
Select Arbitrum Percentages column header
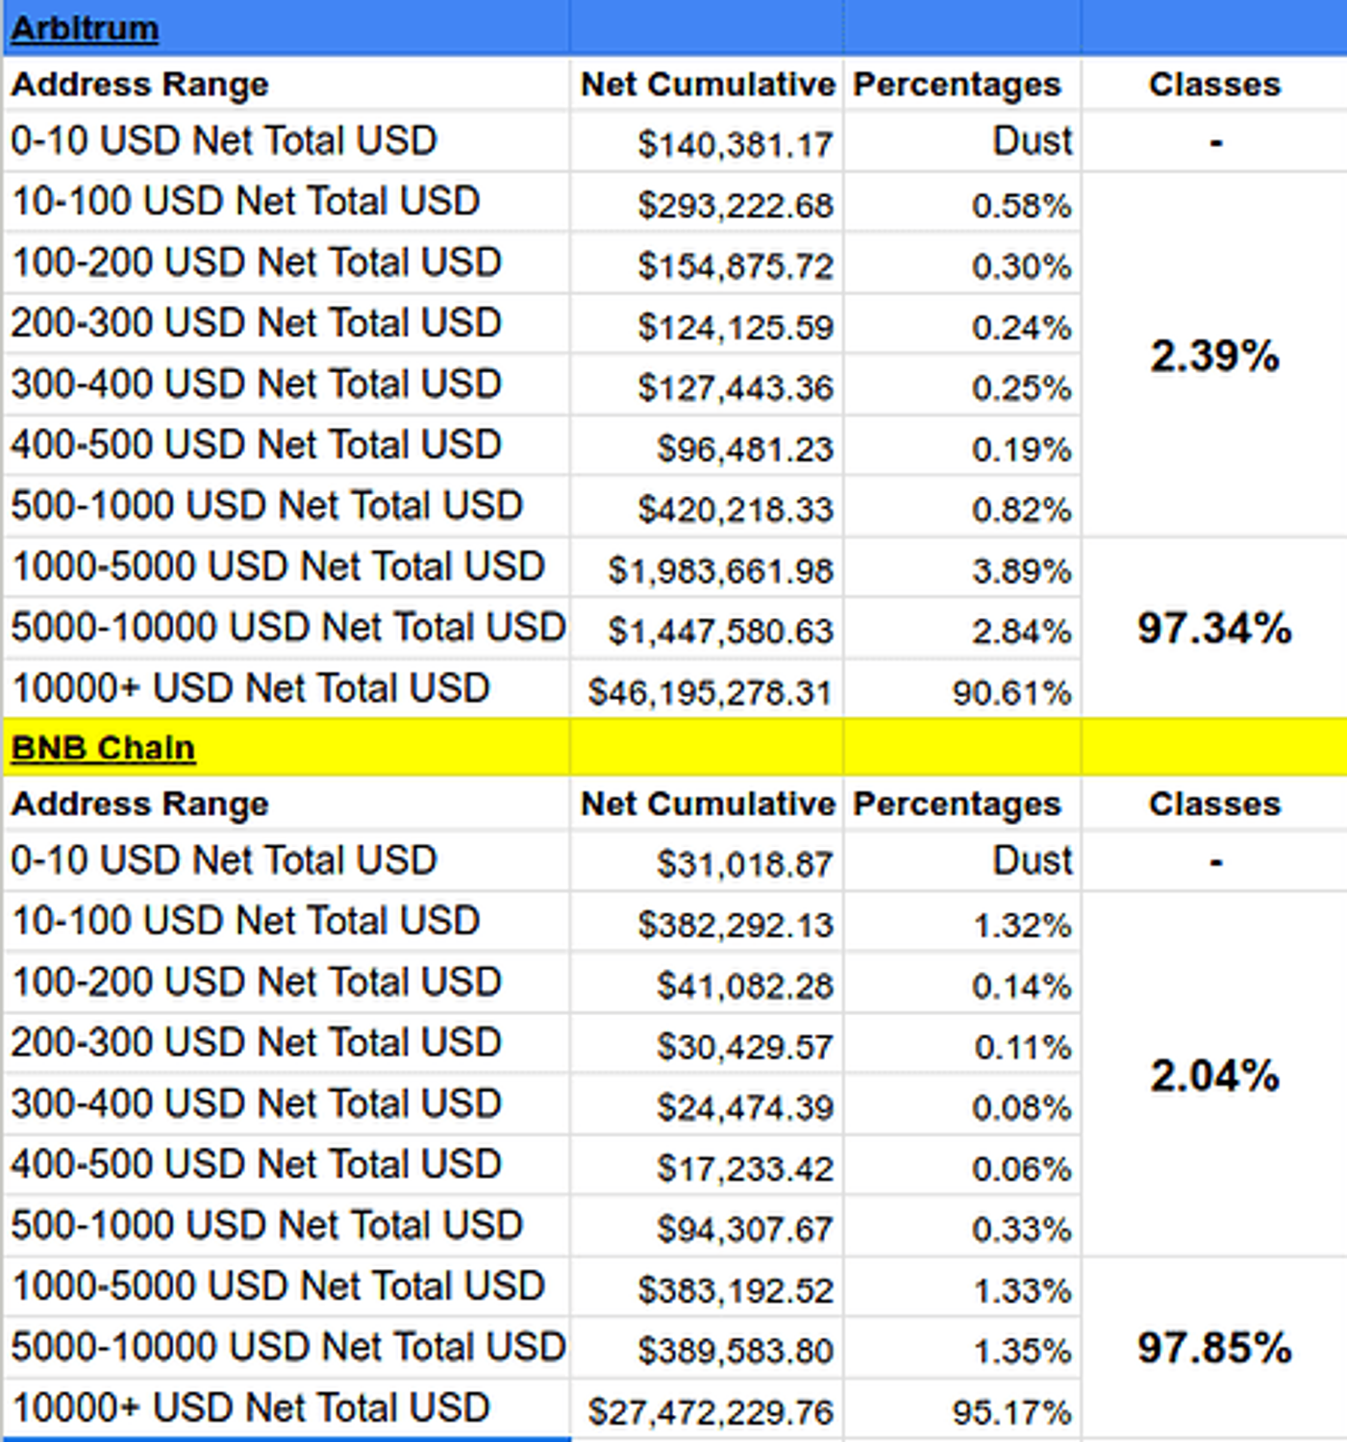[x=958, y=85]
